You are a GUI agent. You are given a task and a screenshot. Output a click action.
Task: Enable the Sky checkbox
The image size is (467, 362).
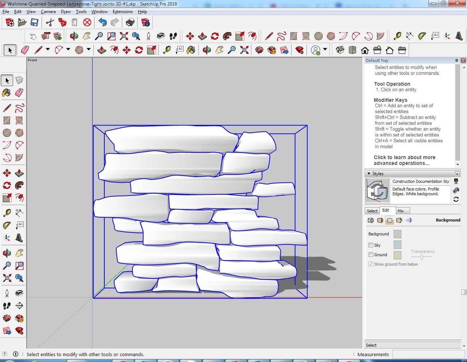pos(371,245)
